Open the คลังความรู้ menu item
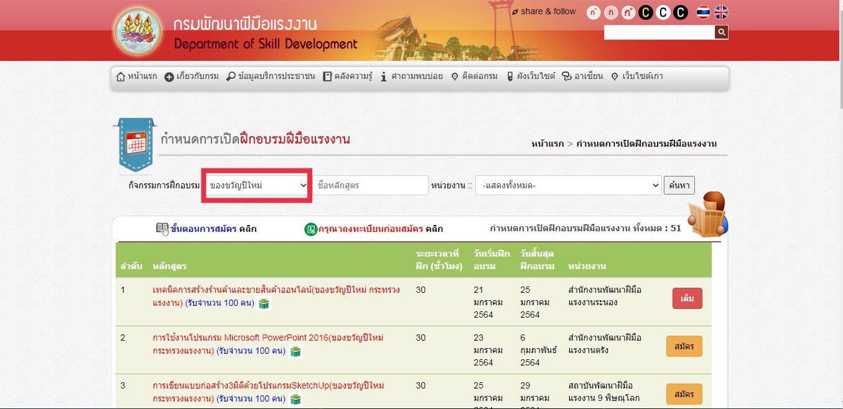843x409 pixels. (x=347, y=76)
